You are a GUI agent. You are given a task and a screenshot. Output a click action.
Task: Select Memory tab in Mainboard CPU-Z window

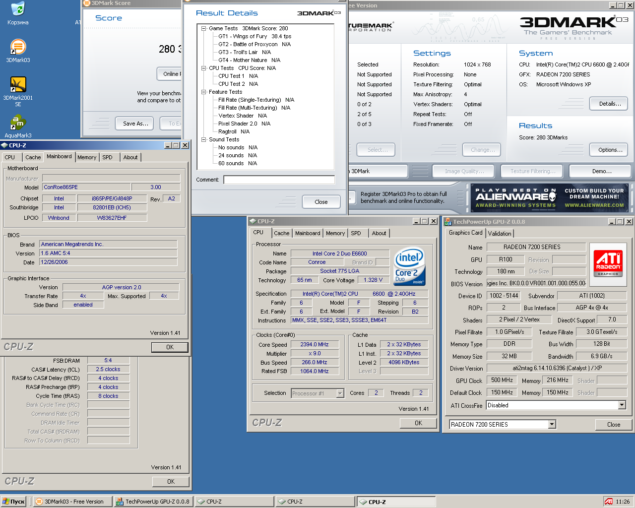pos(87,157)
